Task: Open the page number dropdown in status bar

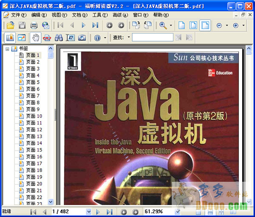Action: point(89,211)
